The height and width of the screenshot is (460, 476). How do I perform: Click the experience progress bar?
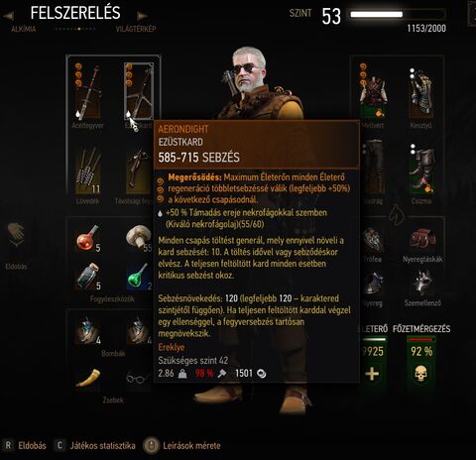point(398,14)
